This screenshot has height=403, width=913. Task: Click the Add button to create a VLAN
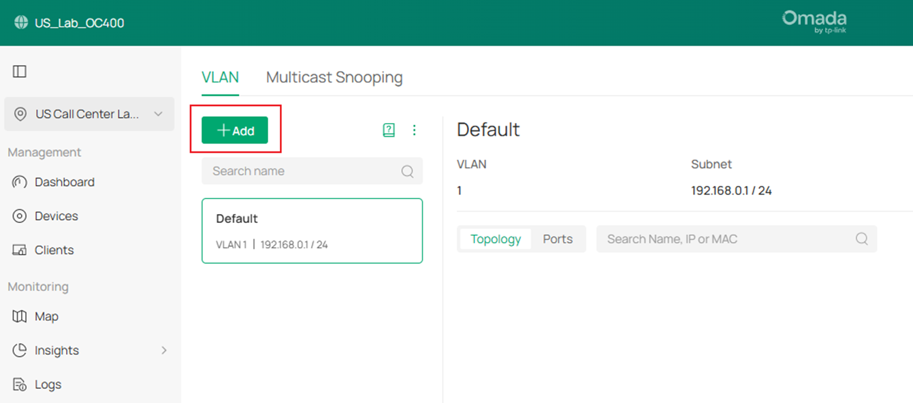(234, 130)
